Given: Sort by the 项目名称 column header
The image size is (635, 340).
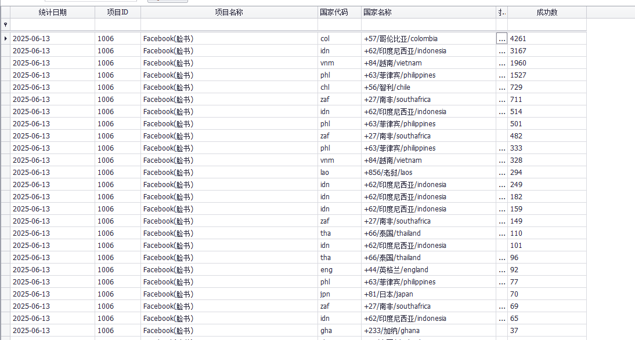Looking at the screenshot, I should (229, 12).
